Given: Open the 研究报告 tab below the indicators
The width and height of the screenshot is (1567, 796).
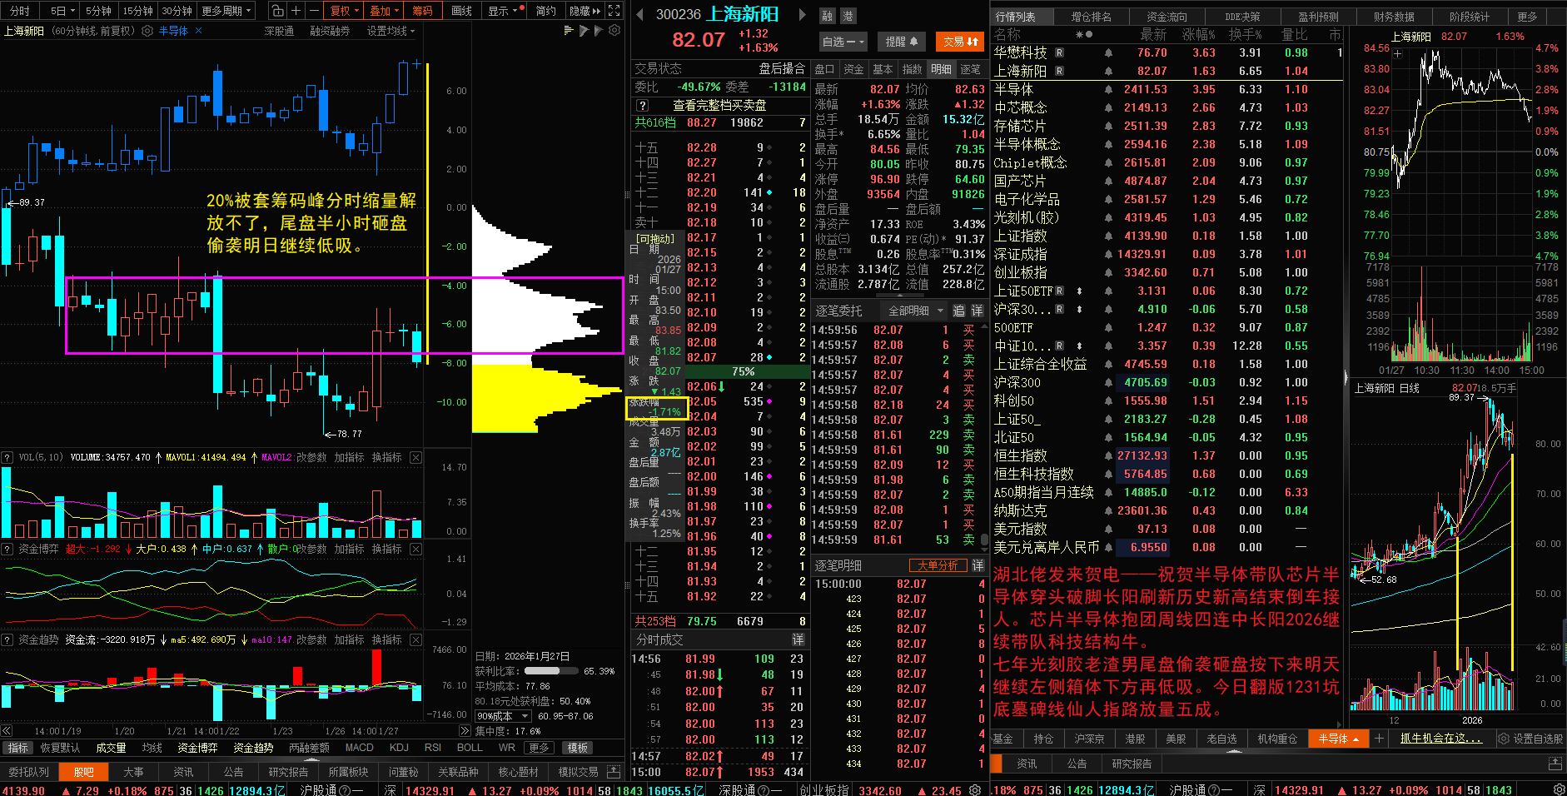Looking at the screenshot, I should tap(287, 772).
